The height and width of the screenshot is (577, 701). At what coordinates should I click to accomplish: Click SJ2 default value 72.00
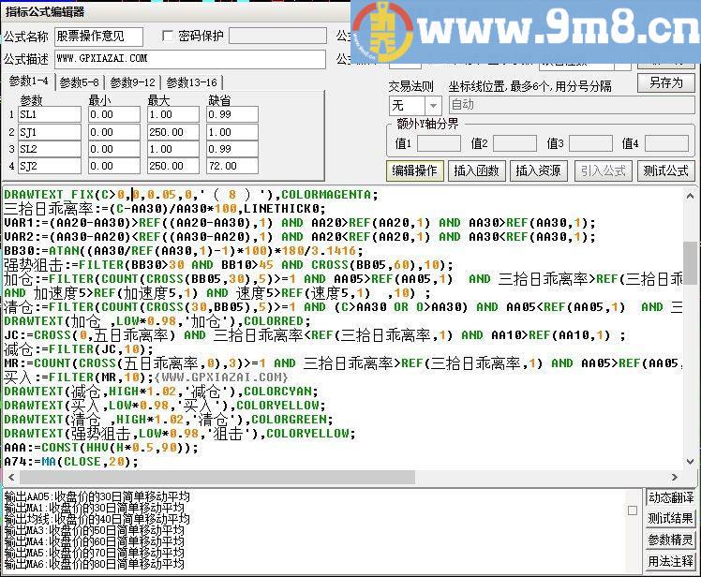(x=232, y=166)
